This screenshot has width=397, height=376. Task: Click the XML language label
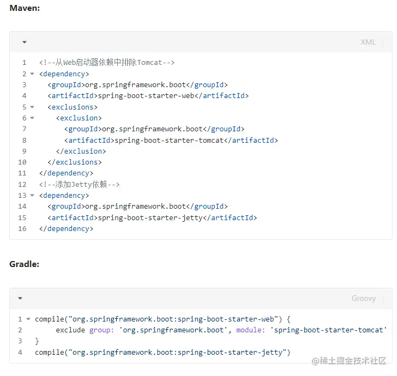368,42
